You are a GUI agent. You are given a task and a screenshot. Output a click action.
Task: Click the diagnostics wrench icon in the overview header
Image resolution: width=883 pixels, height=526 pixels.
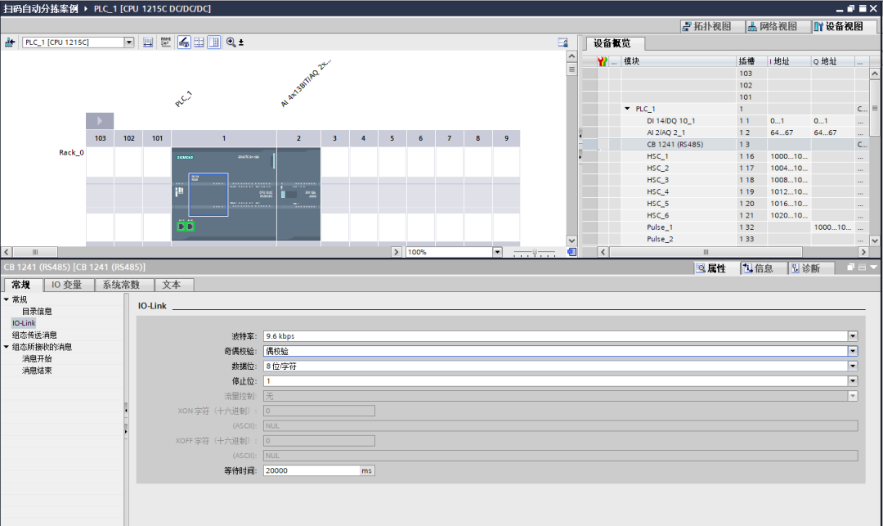tap(603, 61)
